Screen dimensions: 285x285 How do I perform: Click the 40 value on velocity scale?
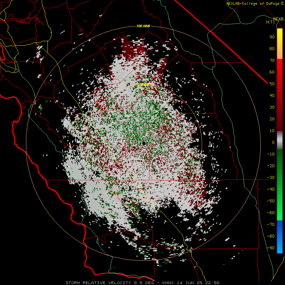272,95
